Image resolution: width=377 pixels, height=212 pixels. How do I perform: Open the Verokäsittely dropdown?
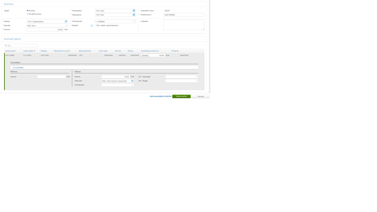click(118, 85)
